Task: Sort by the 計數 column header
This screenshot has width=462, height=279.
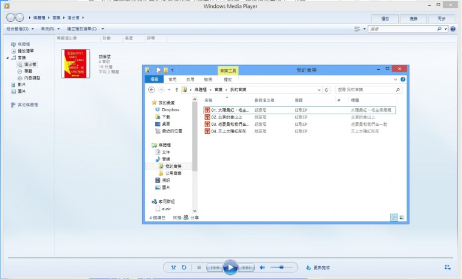Action: pyautogui.click(x=106, y=38)
